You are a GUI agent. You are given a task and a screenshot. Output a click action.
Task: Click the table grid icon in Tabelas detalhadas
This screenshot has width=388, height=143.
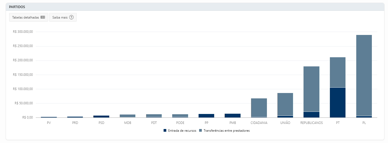[x=43, y=17]
